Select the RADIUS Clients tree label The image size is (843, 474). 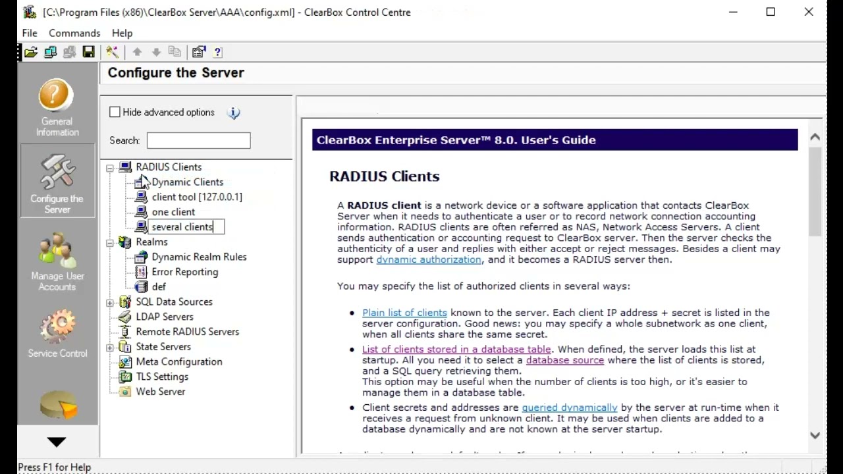(x=169, y=167)
